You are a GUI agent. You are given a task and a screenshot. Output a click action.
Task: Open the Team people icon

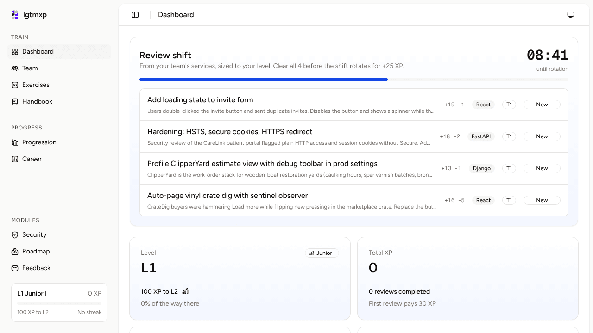coord(15,68)
